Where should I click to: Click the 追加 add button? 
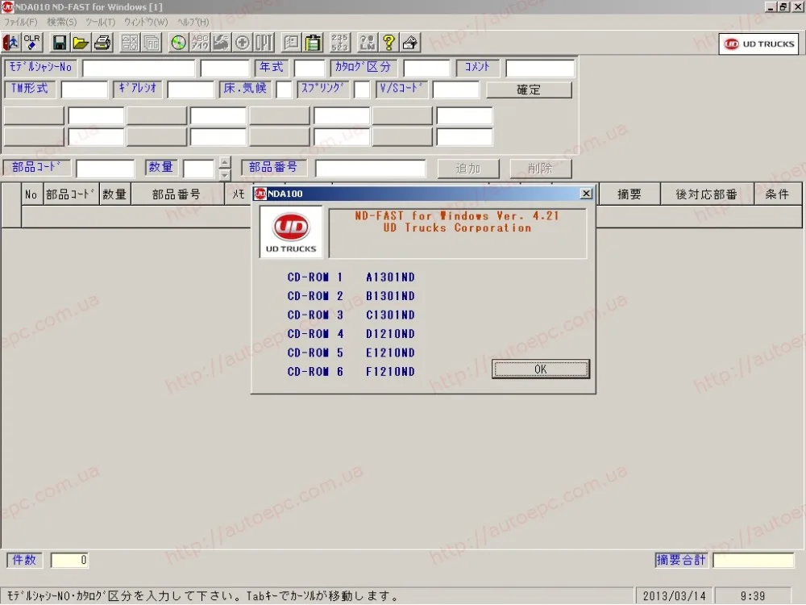click(467, 169)
